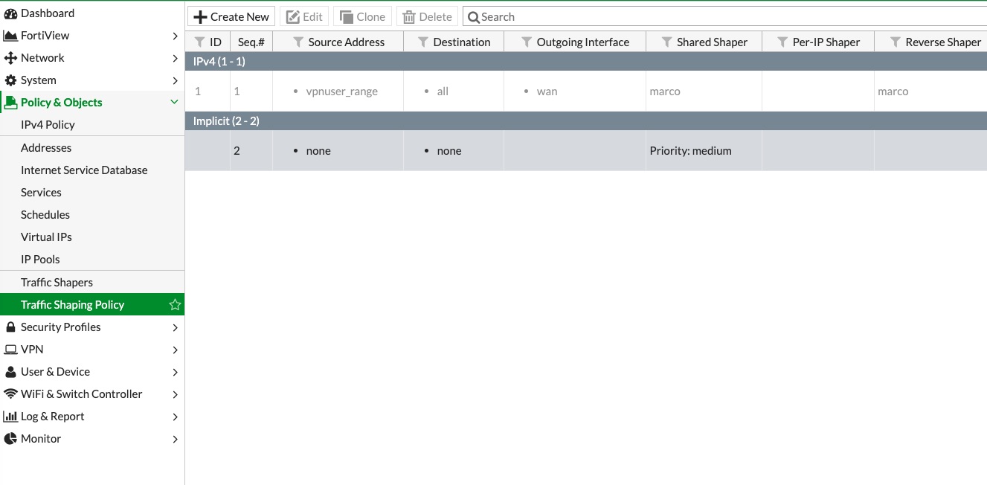Click the WiFi & Switch Controller signal icon

tap(10, 394)
